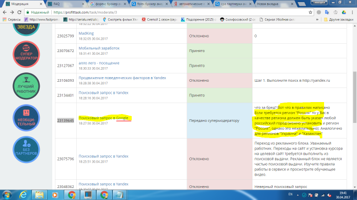Launch Internet Explorer from the taskbar
Screen dimensions: 357x200
pyautogui.click(x=23, y=195)
